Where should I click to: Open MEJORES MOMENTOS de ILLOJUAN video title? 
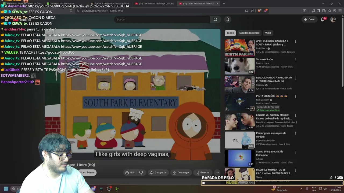[x=274, y=172]
